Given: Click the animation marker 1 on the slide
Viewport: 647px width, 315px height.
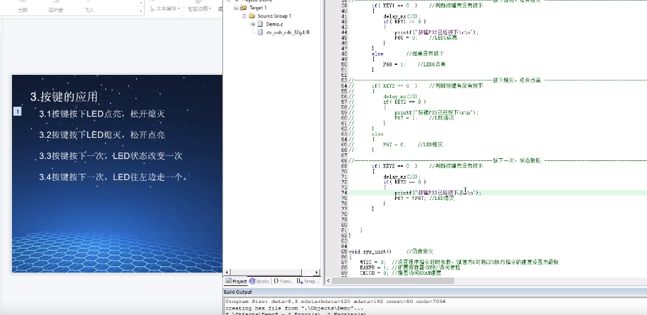Looking at the screenshot, I should 18,111.
